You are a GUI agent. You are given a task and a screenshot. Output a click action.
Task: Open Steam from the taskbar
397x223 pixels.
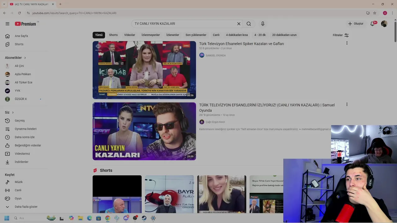144,218
